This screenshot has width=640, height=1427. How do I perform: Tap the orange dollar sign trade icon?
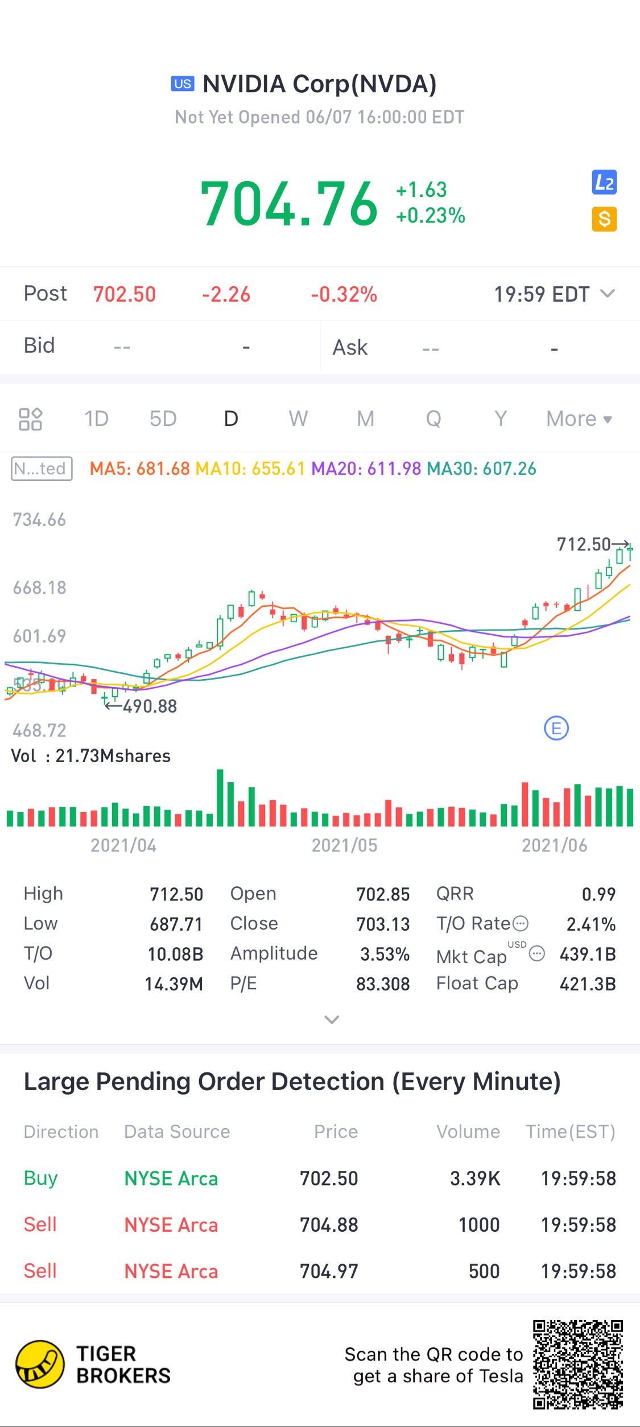click(604, 219)
